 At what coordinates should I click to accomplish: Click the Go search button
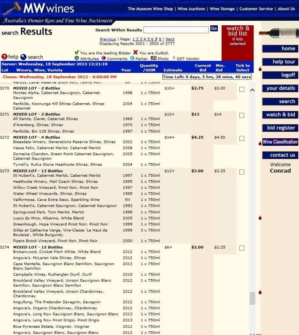[x=214, y=29]
